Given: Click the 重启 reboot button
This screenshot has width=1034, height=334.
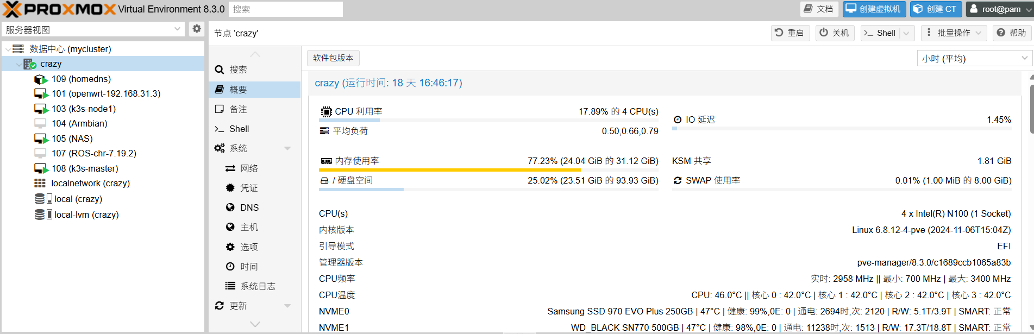Looking at the screenshot, I should 789,33.
